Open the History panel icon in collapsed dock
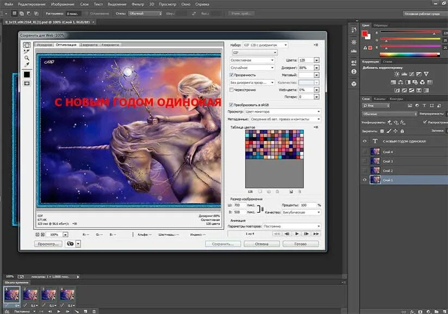The width and height of the screenshot is (448, 314). pyautogui.click(x=354, y=30)
